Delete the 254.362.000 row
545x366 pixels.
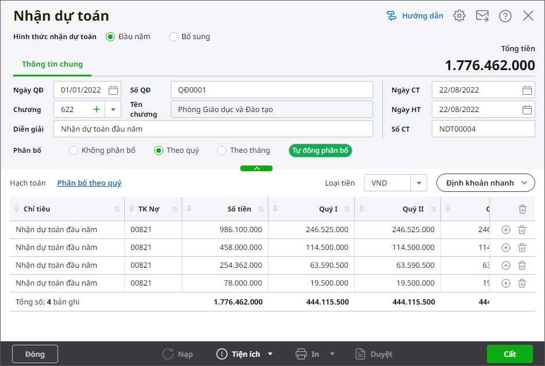(x=522, y=265)
